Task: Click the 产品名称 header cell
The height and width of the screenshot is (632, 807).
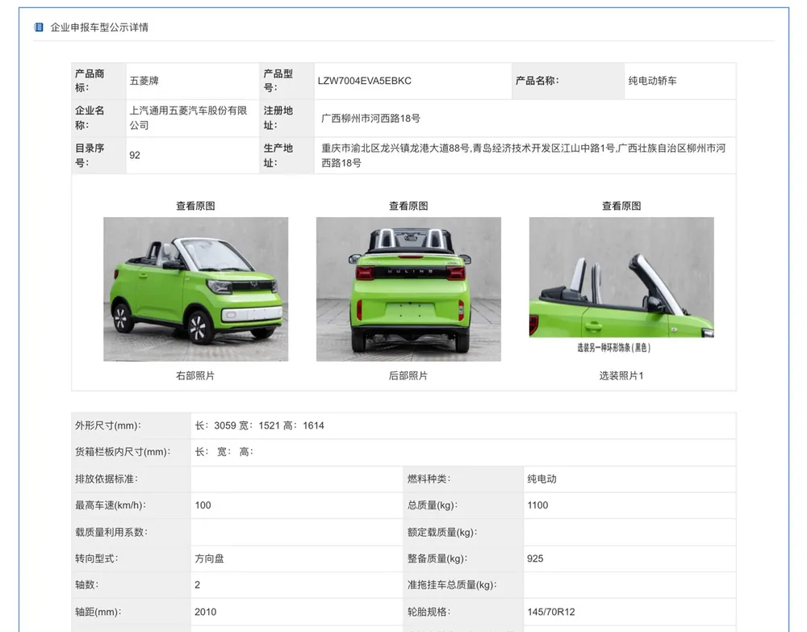Action: pos(567,81)
